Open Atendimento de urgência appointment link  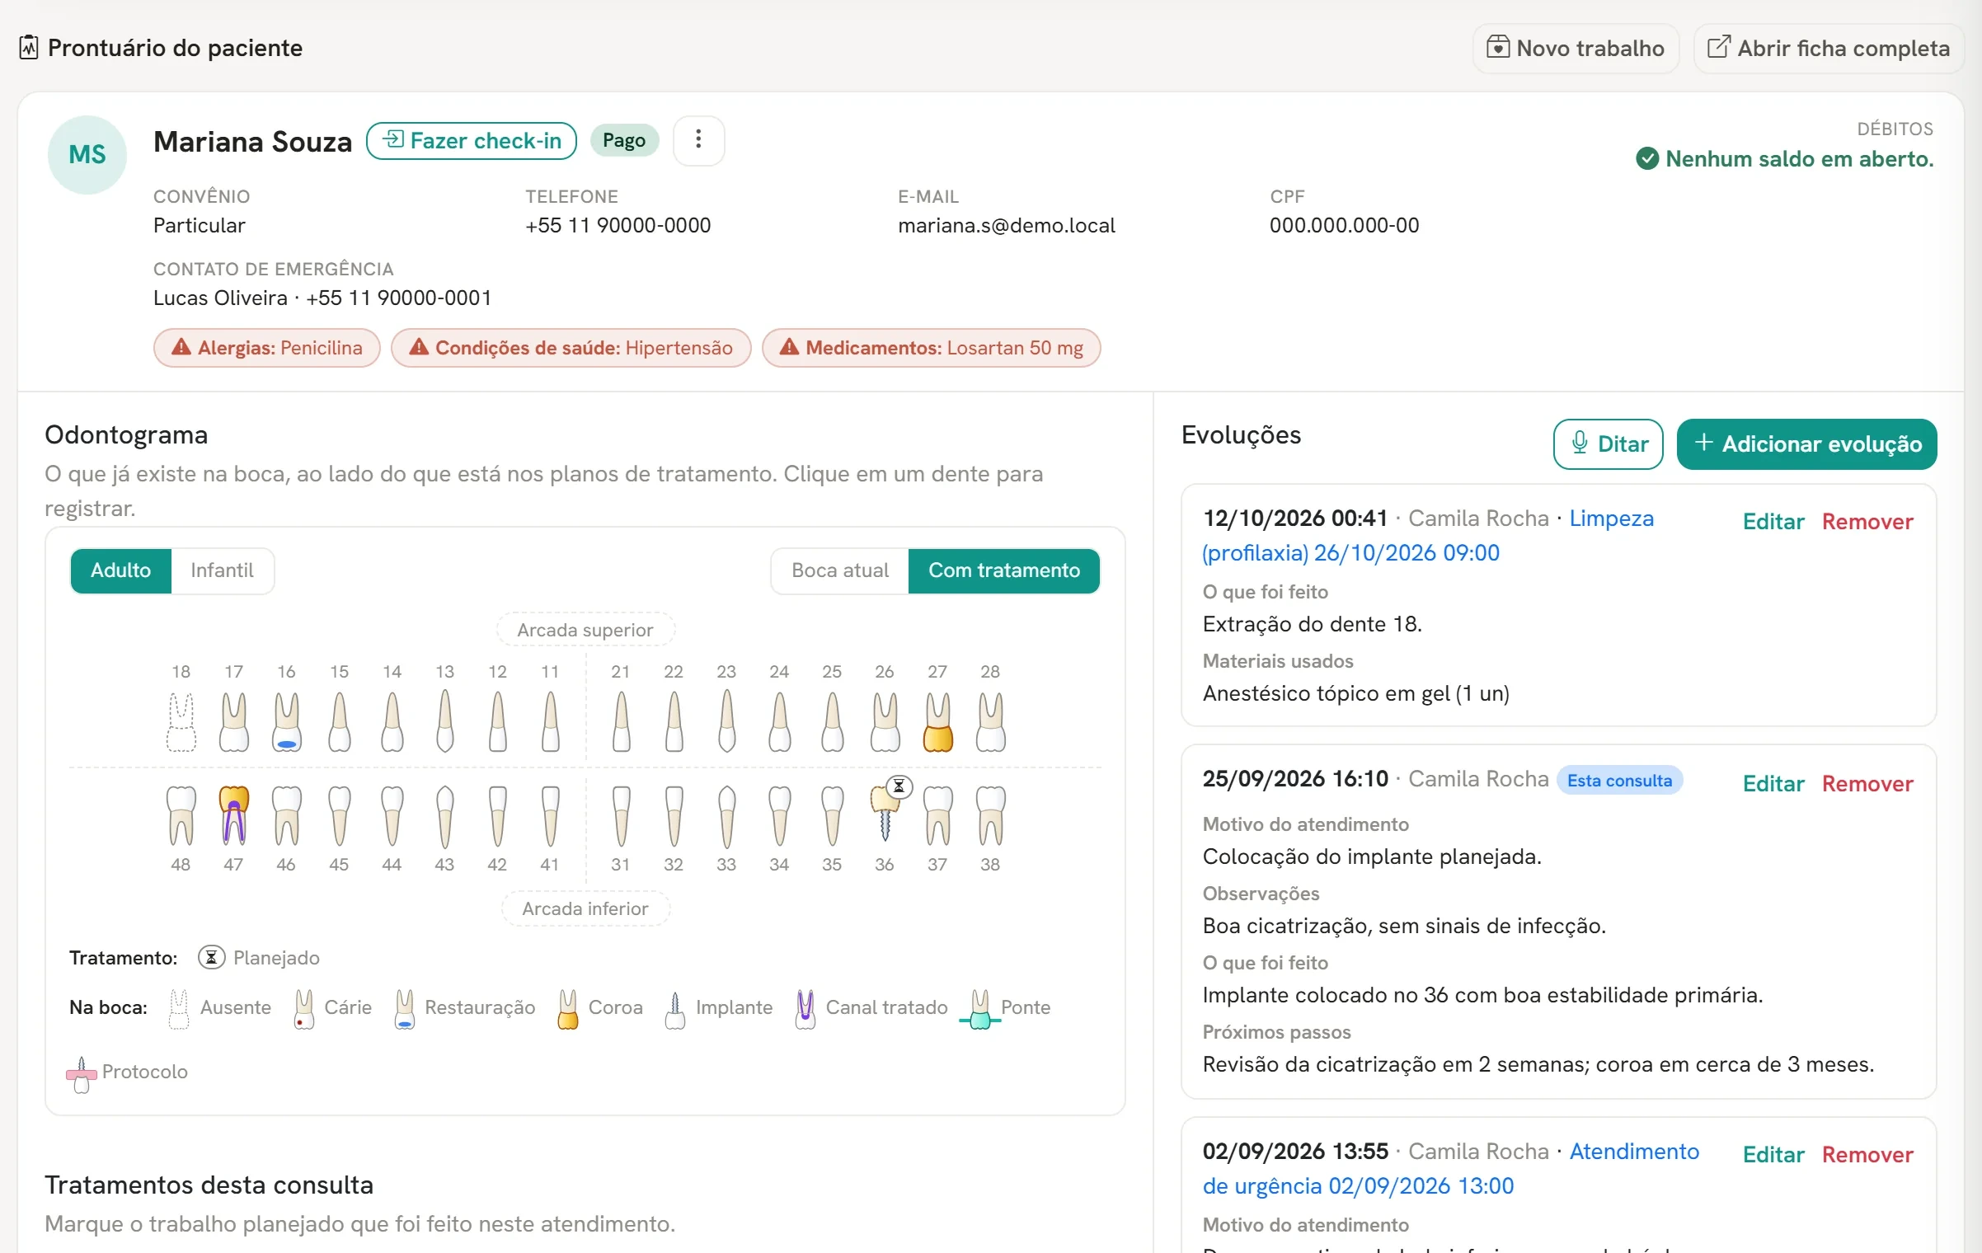(x=1451, y=1169)
